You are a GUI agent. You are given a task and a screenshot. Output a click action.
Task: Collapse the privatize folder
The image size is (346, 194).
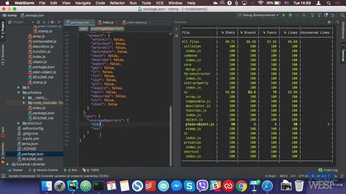(x=18, y=93)
